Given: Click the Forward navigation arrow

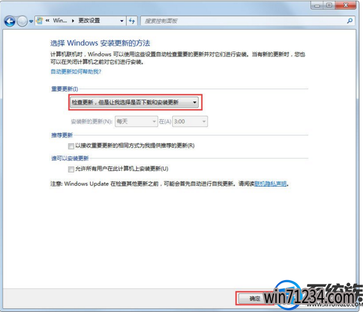Looking at the screenshot, I should pos(22,21).
